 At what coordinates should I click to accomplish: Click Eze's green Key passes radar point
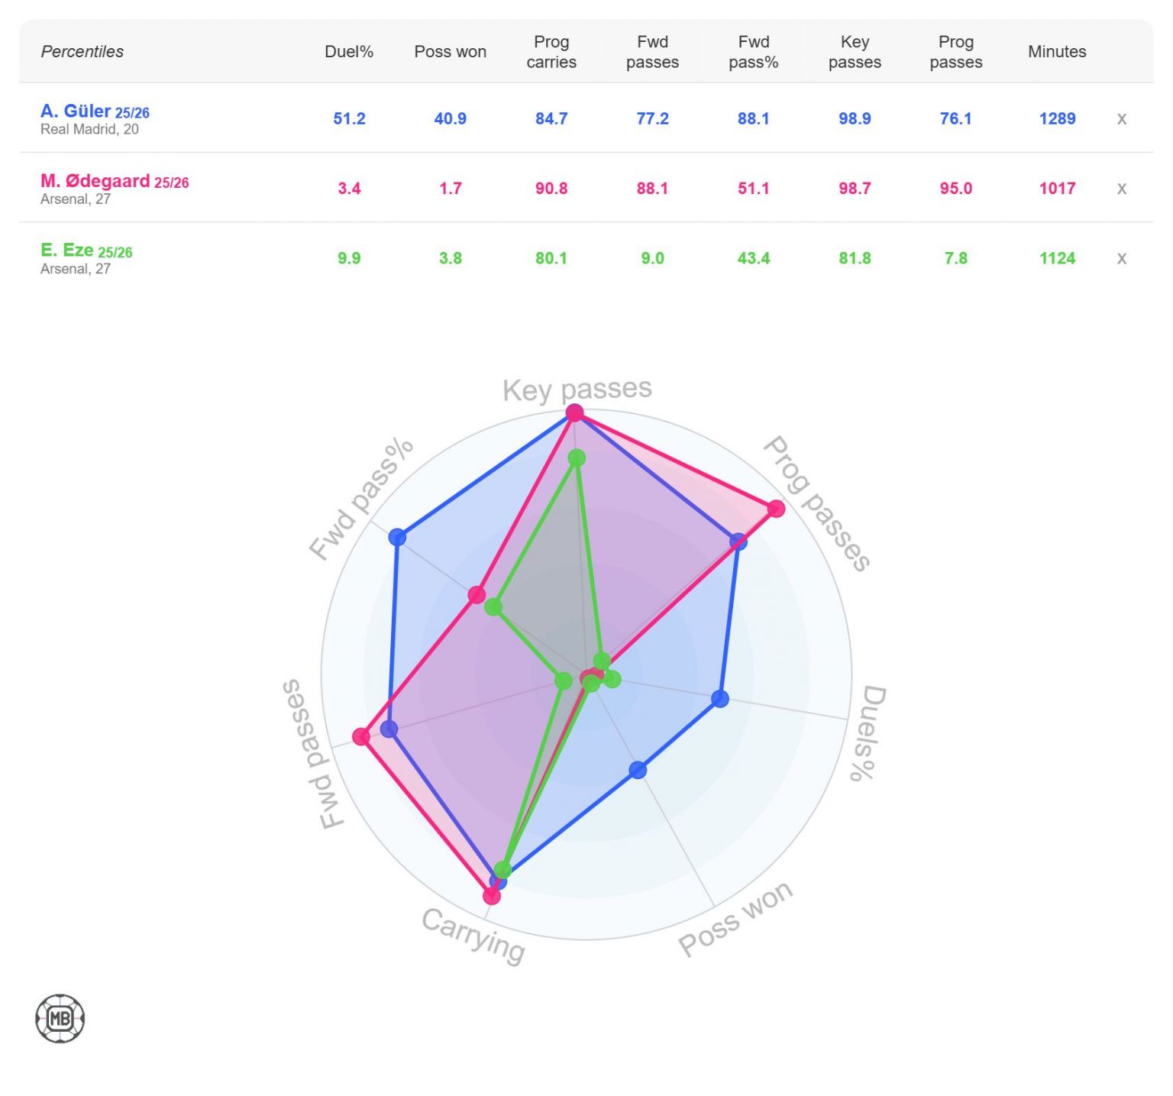[577, 458]
